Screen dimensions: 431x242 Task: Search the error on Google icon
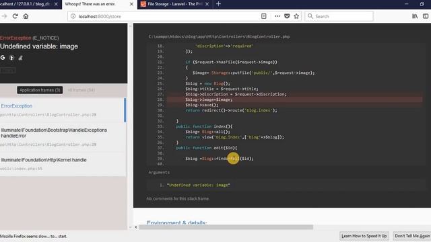[3, 58]
